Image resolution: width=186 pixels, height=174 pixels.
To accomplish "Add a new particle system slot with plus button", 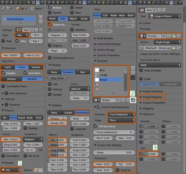I will pyautogui.click(x=41, y=17).
